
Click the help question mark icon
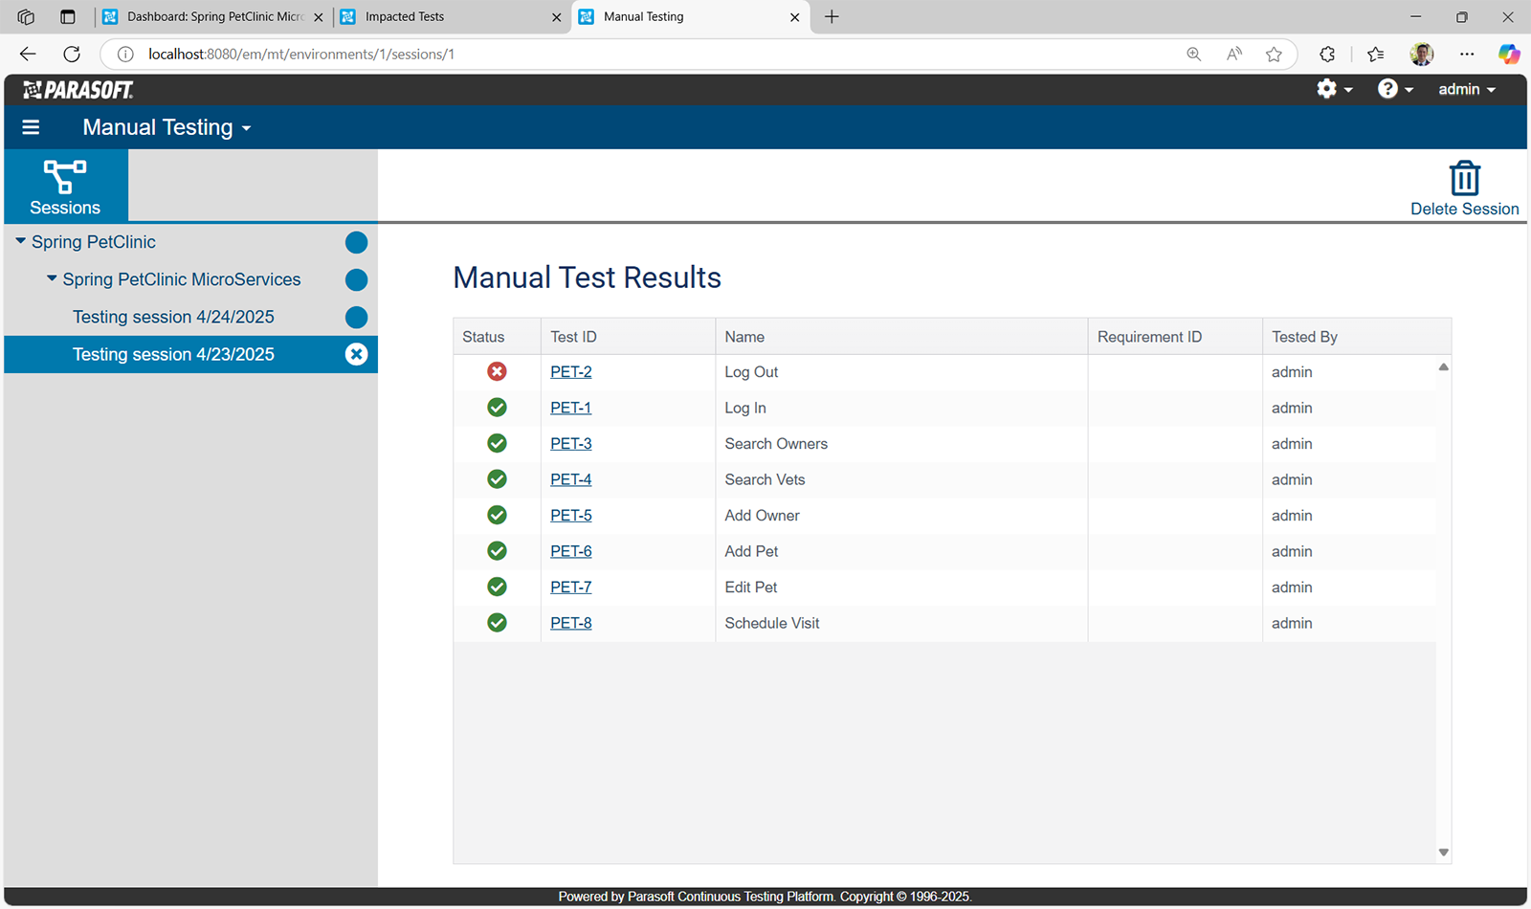click(1387, 89)
